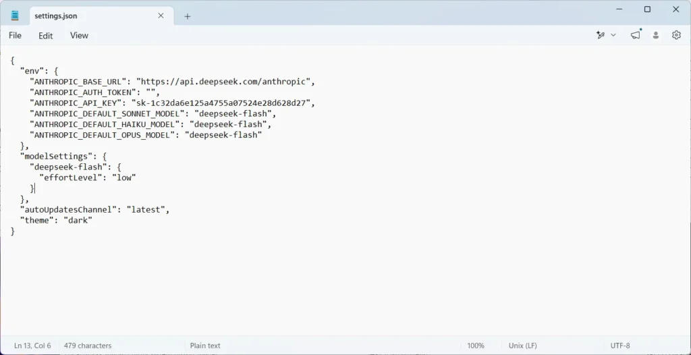The image size is (691, 355).
Task: Click the "env" key text
Action: tap(32, 71)
